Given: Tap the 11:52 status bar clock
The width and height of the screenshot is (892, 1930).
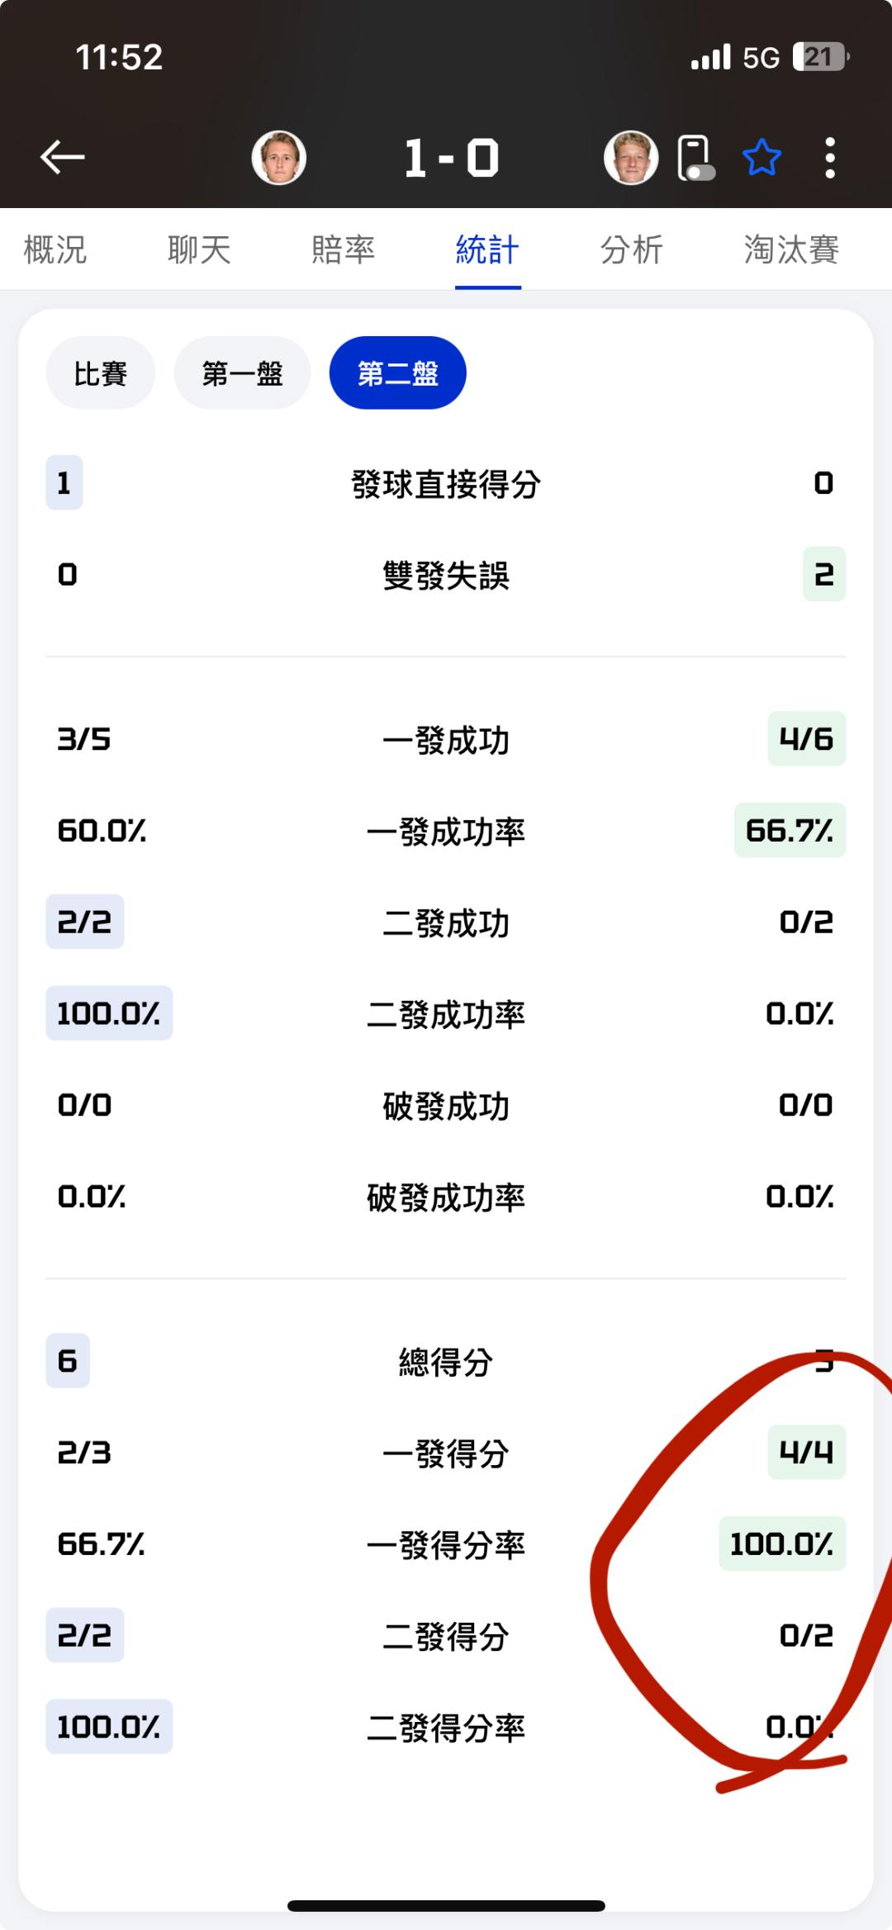Looking at the screenshot, I should click(119, 57).
